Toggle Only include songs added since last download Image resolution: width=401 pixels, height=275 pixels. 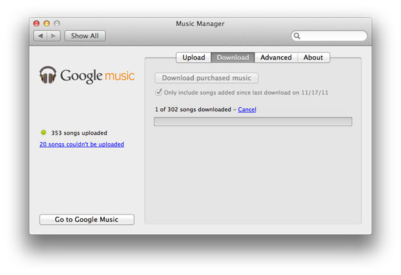click(159, 92)
